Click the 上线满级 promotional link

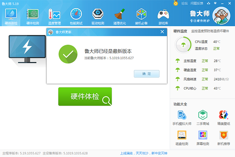click(x=144, y=153)
